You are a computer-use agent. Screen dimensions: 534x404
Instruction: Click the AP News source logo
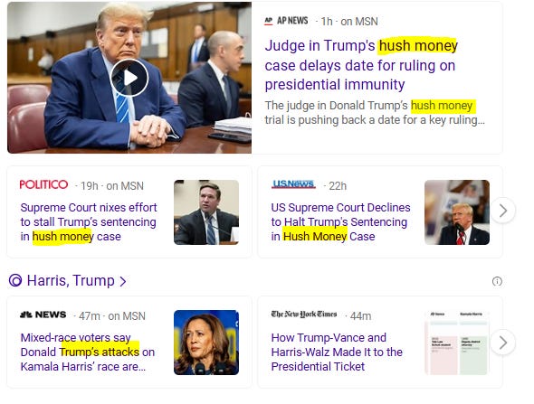point(286,21)
